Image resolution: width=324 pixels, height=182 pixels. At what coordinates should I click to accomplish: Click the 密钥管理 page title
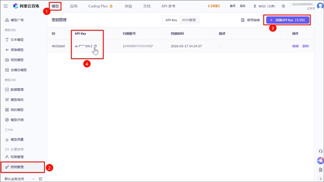(59, 20)
